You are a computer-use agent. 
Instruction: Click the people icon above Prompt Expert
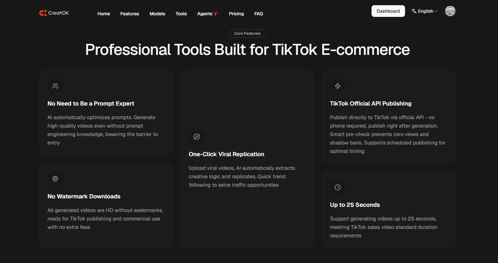pyautogui.click(x=55, y=86)
